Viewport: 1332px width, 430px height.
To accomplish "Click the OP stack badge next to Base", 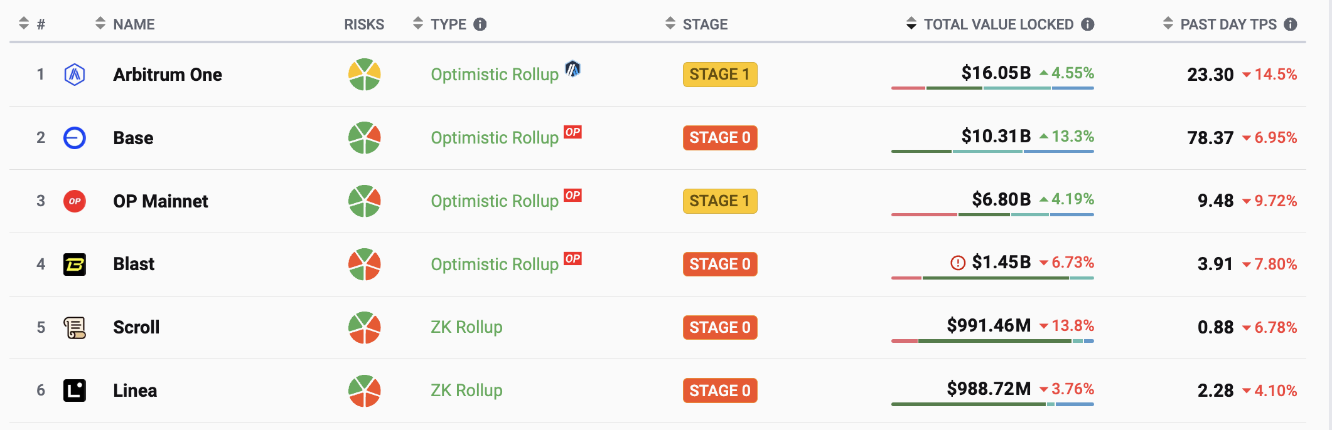I will click(572, 132).
